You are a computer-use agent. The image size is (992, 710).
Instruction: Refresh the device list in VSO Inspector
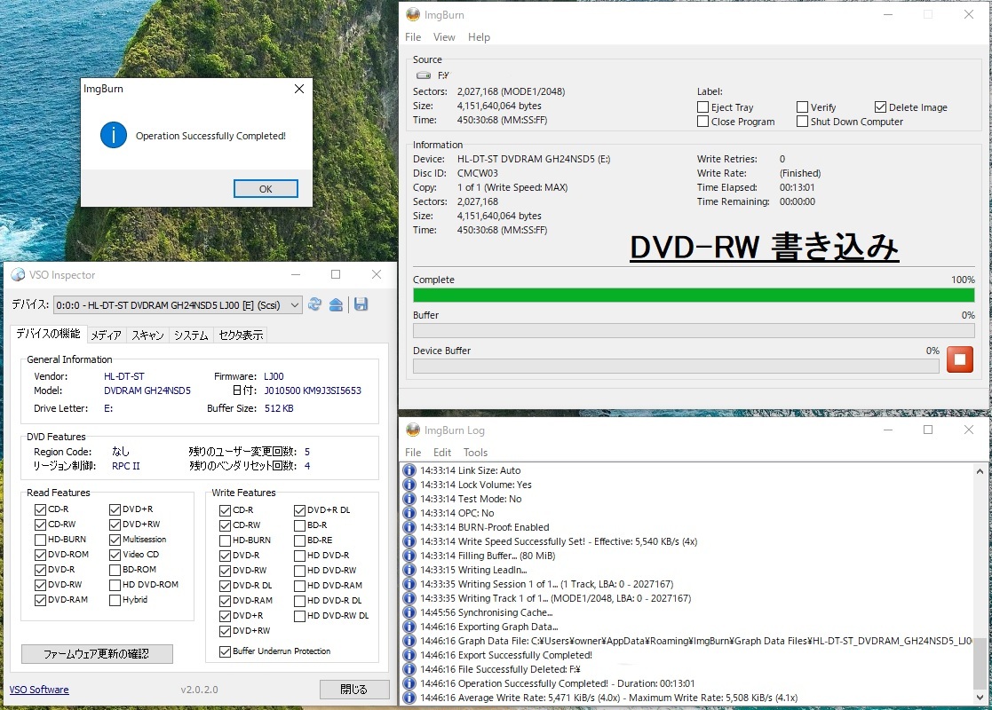[315, 304]
